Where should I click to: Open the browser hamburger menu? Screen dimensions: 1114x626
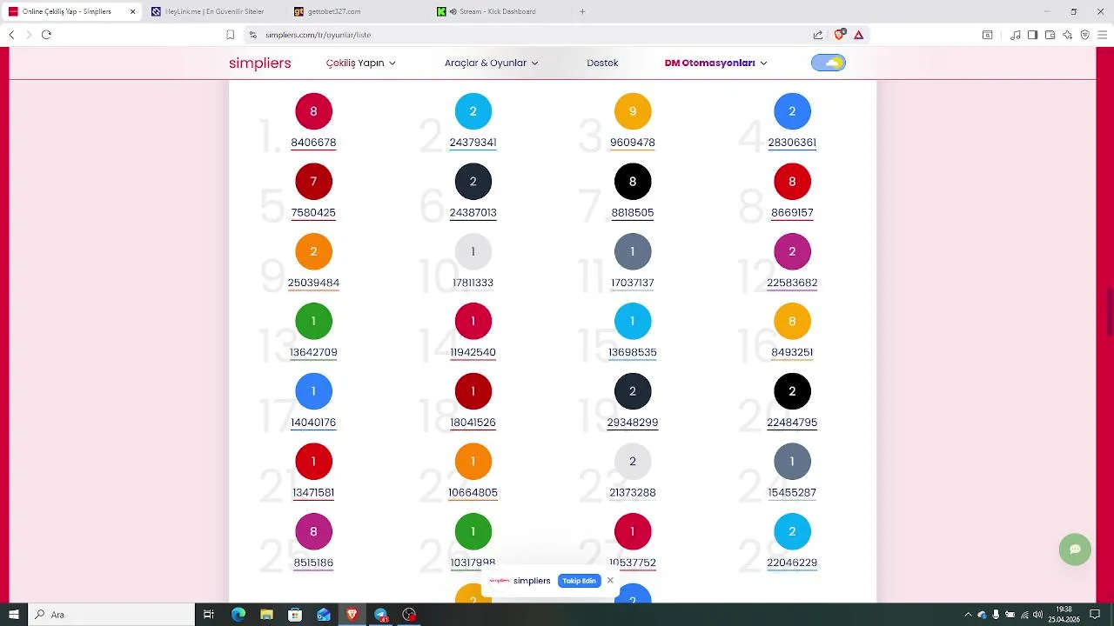click(x=1102, y=35)
